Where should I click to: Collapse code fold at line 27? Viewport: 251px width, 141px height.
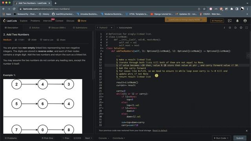click(x=103, y=108)
